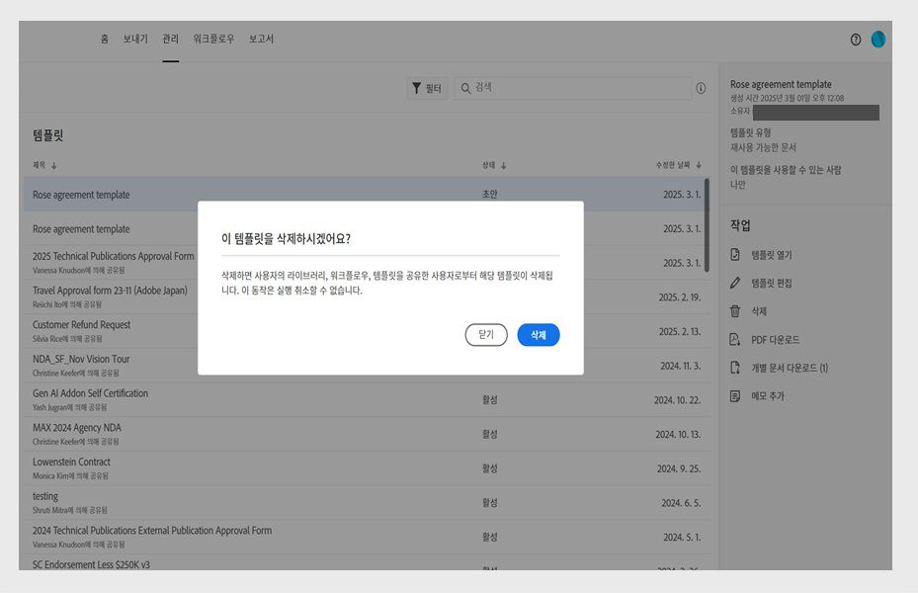Click the help question mark icon
The image size is (918, 593).
(855, 40)
